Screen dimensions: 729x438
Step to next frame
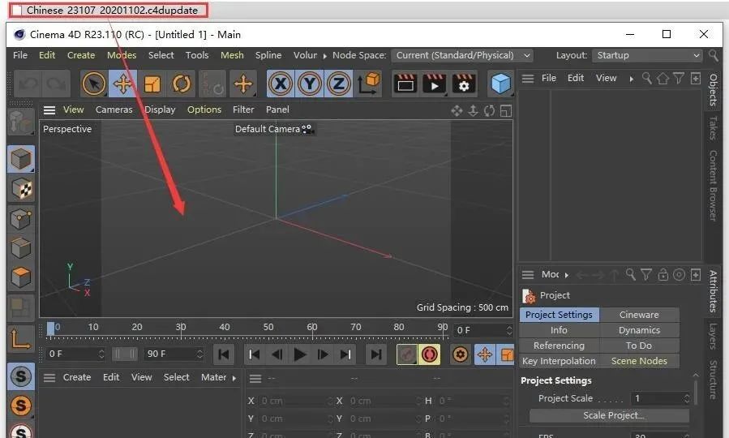coord(323,354)
